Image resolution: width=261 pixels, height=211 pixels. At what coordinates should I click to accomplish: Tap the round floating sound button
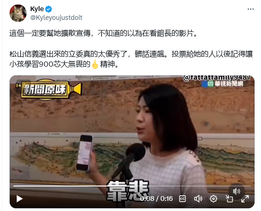tap(236, 191)
